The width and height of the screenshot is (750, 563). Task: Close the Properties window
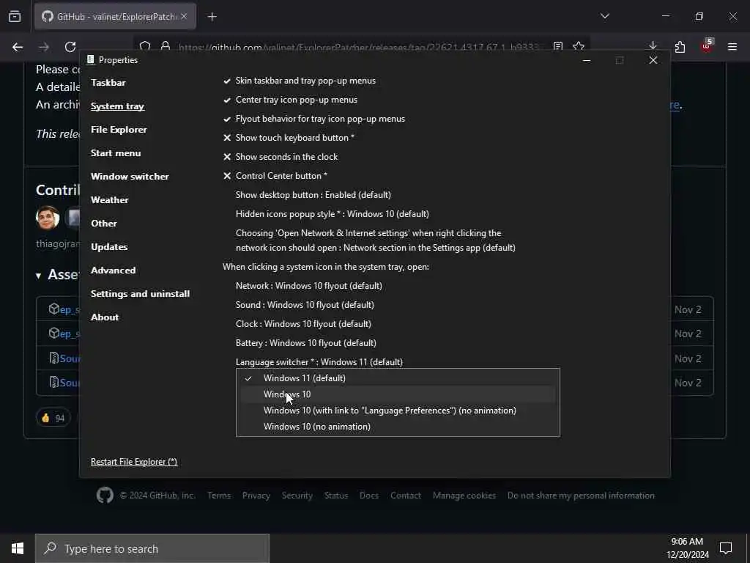[653, 60]
